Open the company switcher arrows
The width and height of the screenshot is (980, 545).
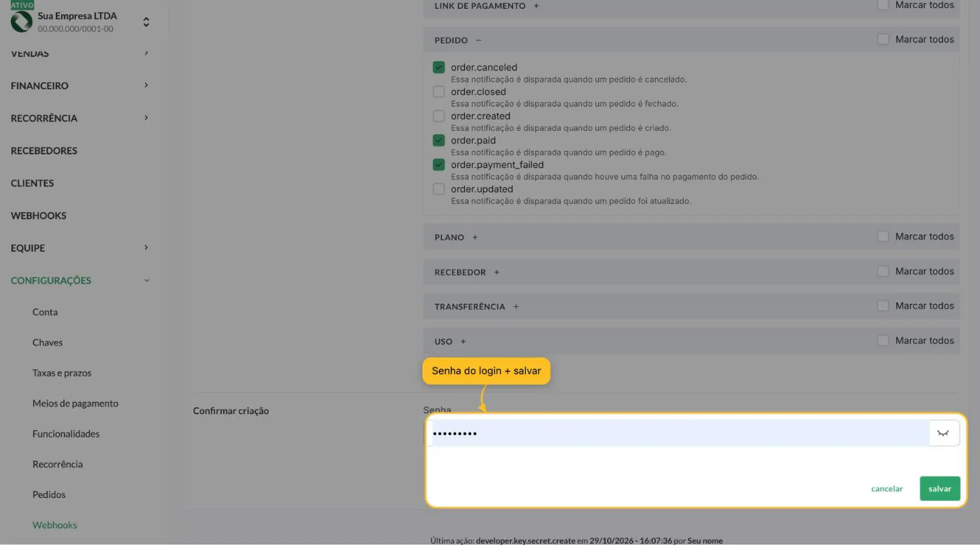[146, 22]
